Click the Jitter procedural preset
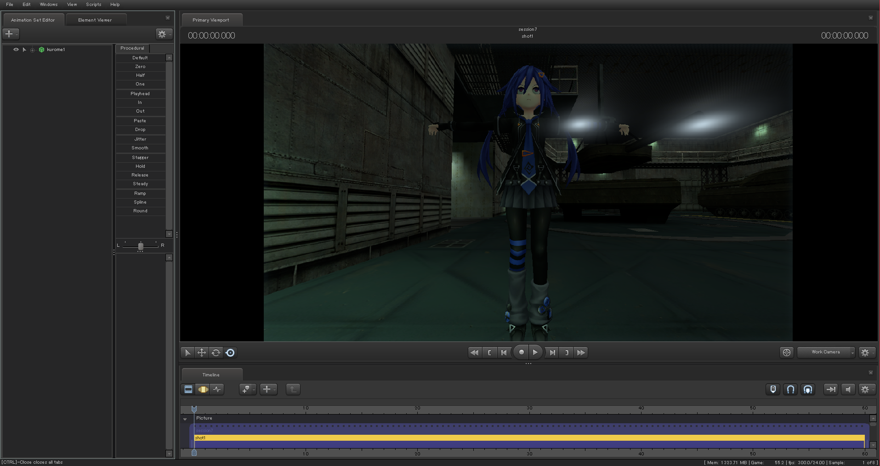 [140, 139]
